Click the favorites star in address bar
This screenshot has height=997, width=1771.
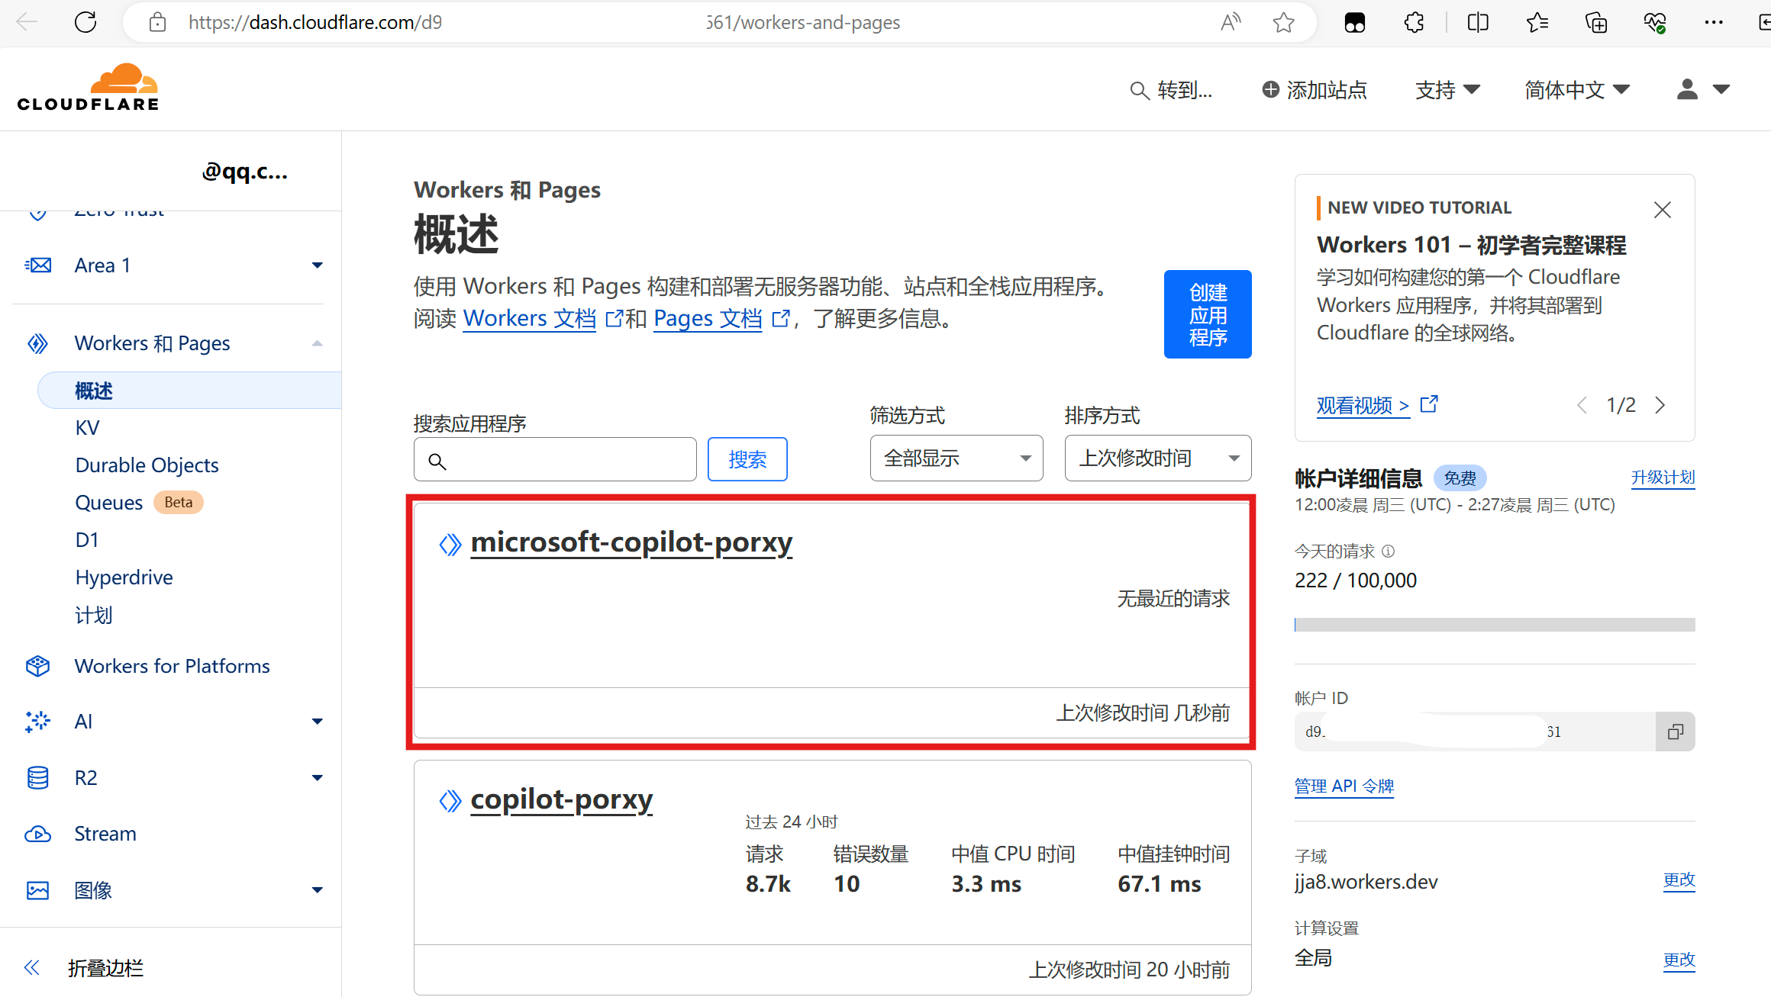(x=1283, y=22)
